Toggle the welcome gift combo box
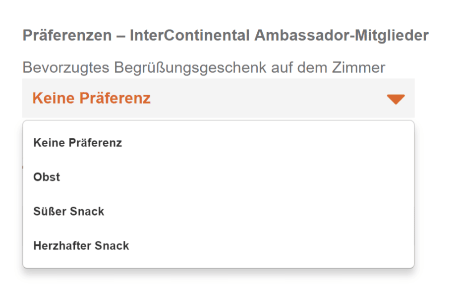 coord(218,98)
